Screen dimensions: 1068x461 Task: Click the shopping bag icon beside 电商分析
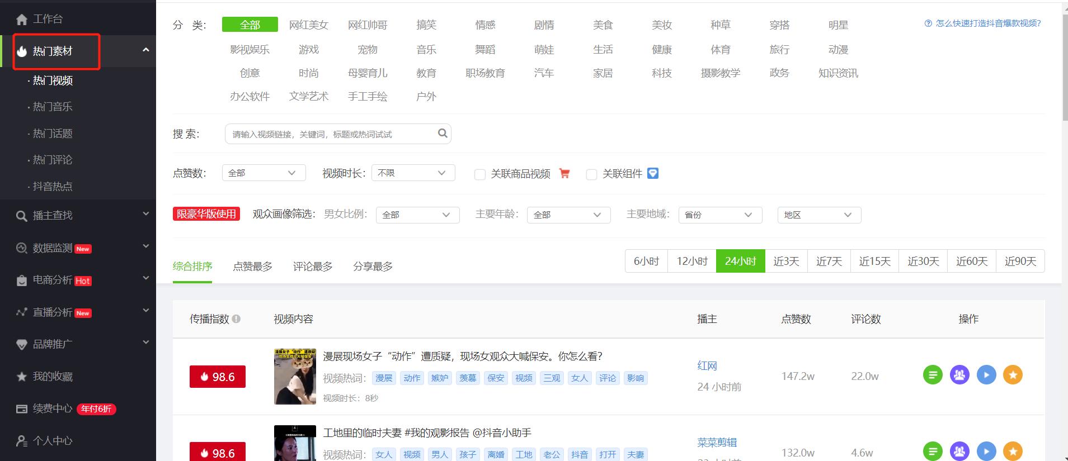click(22, 281)
